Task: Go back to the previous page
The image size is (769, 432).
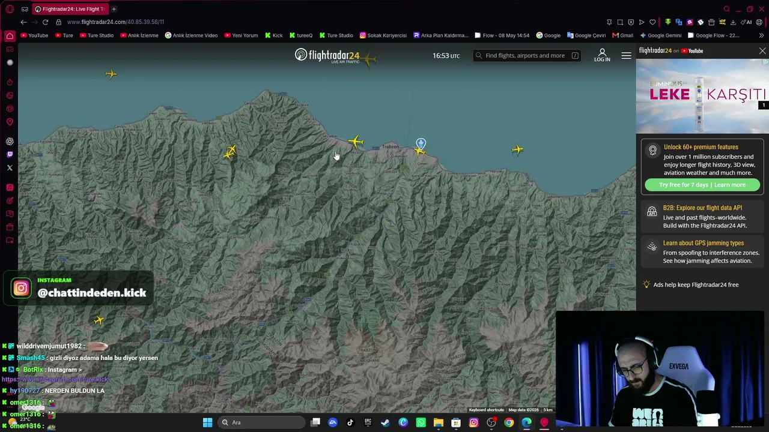Action: coord(23,22)
